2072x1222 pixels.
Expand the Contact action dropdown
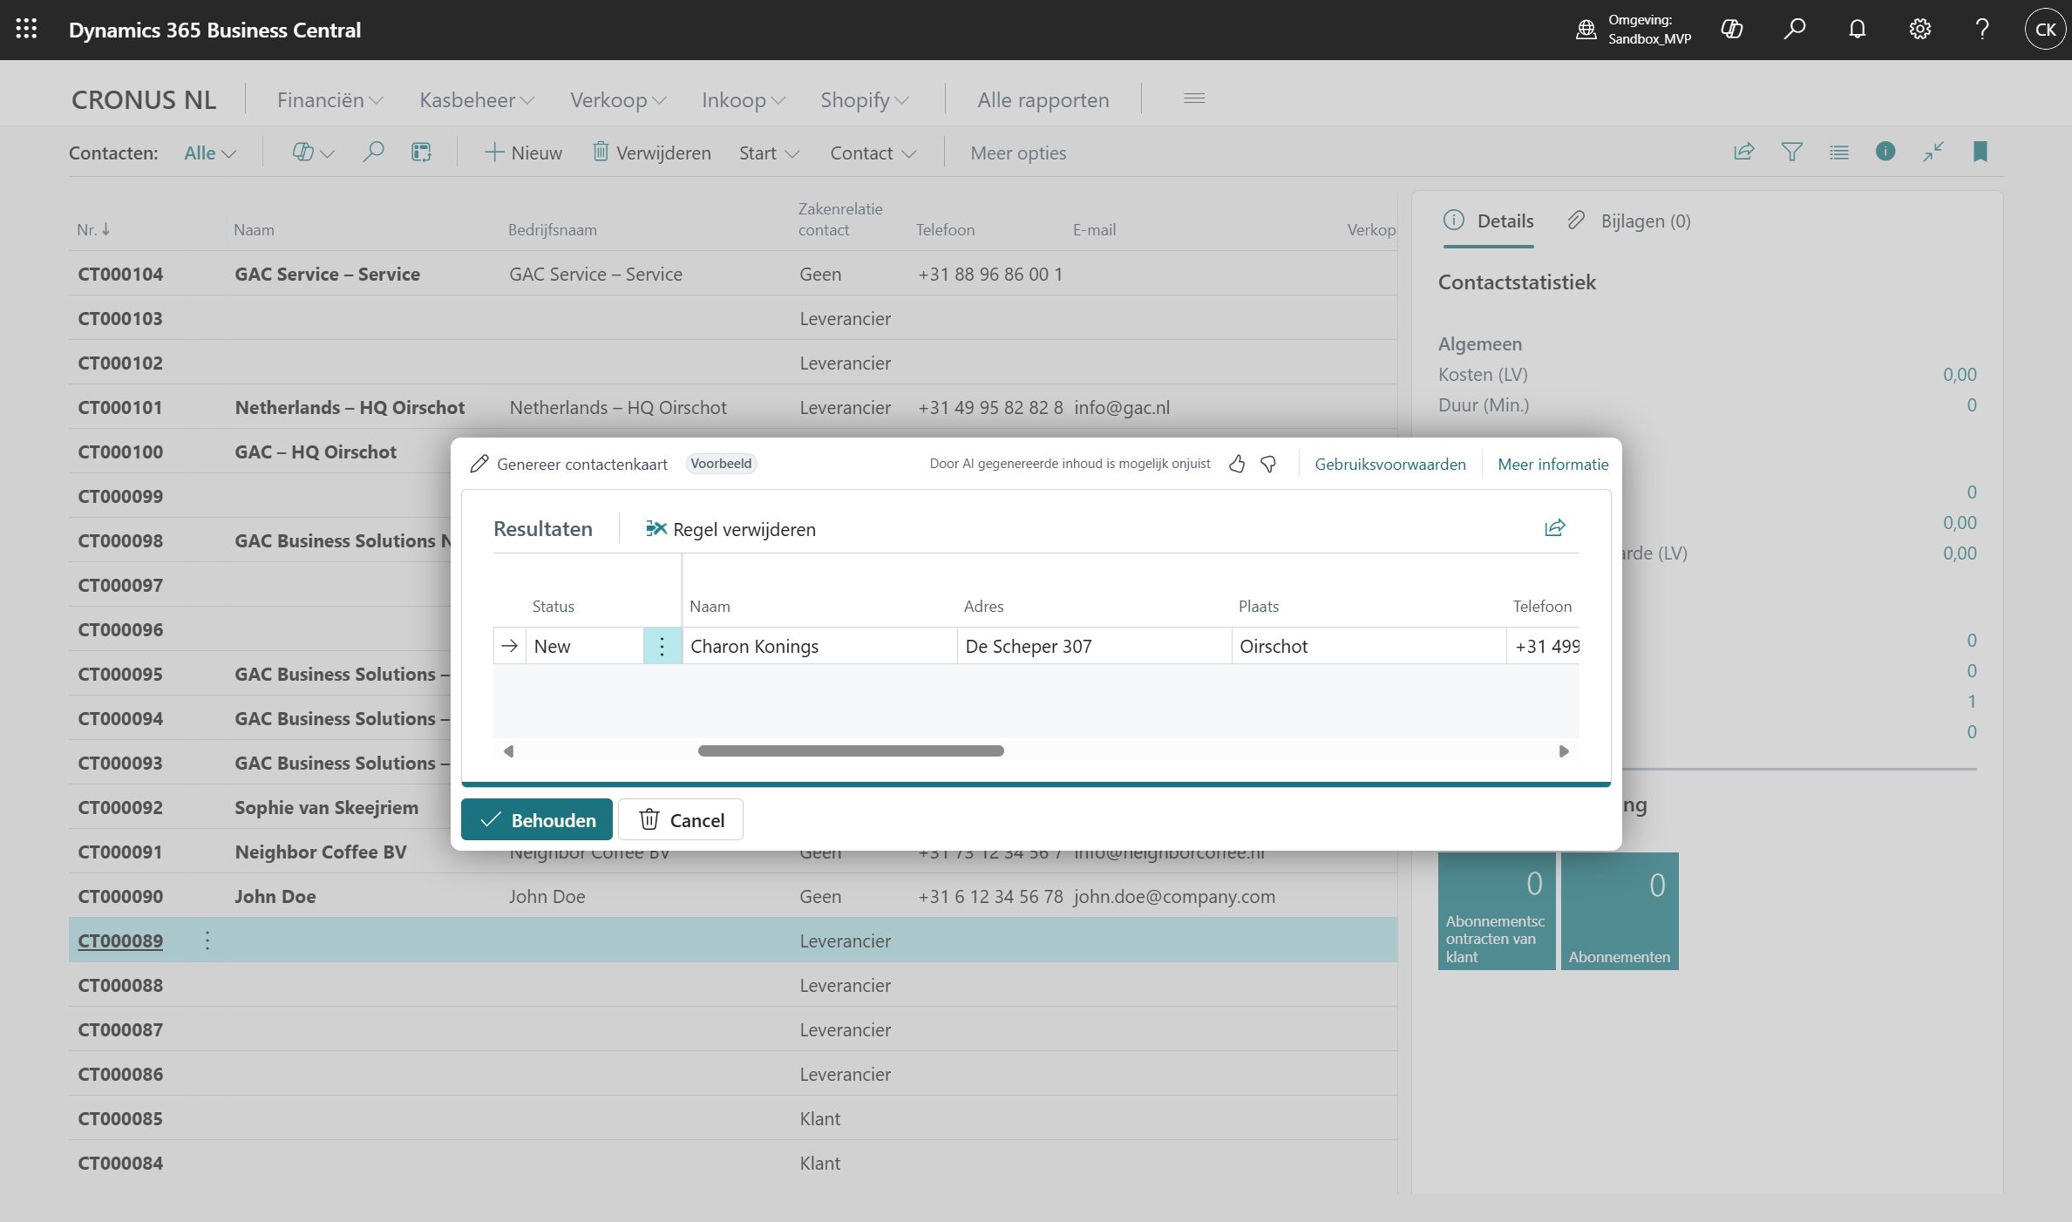(x=873, y=153)
